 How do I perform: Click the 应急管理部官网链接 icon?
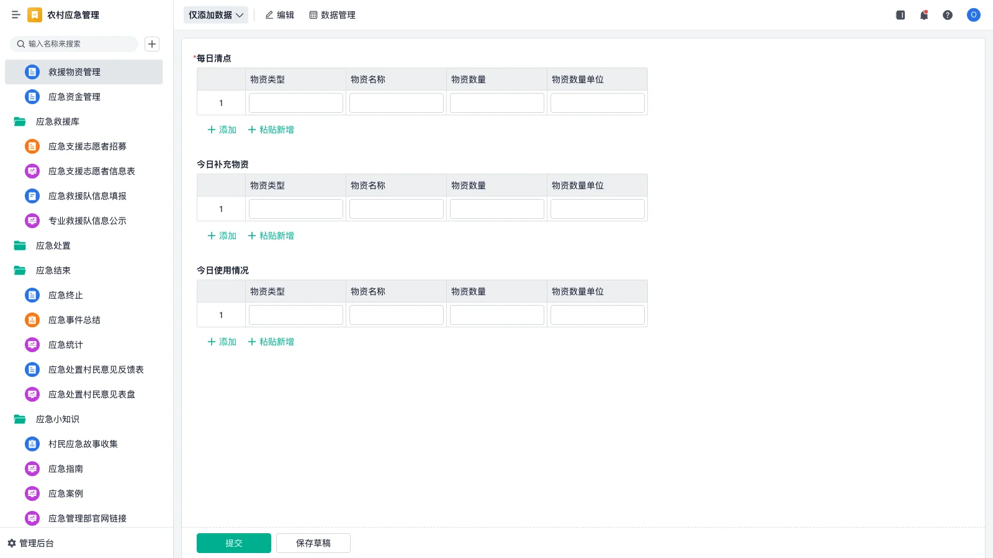[32, 518]
